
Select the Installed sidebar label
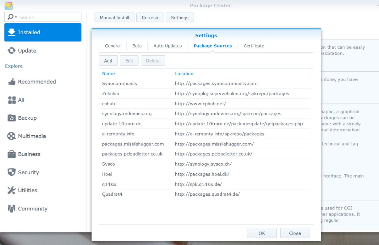[x=29, y=32]
